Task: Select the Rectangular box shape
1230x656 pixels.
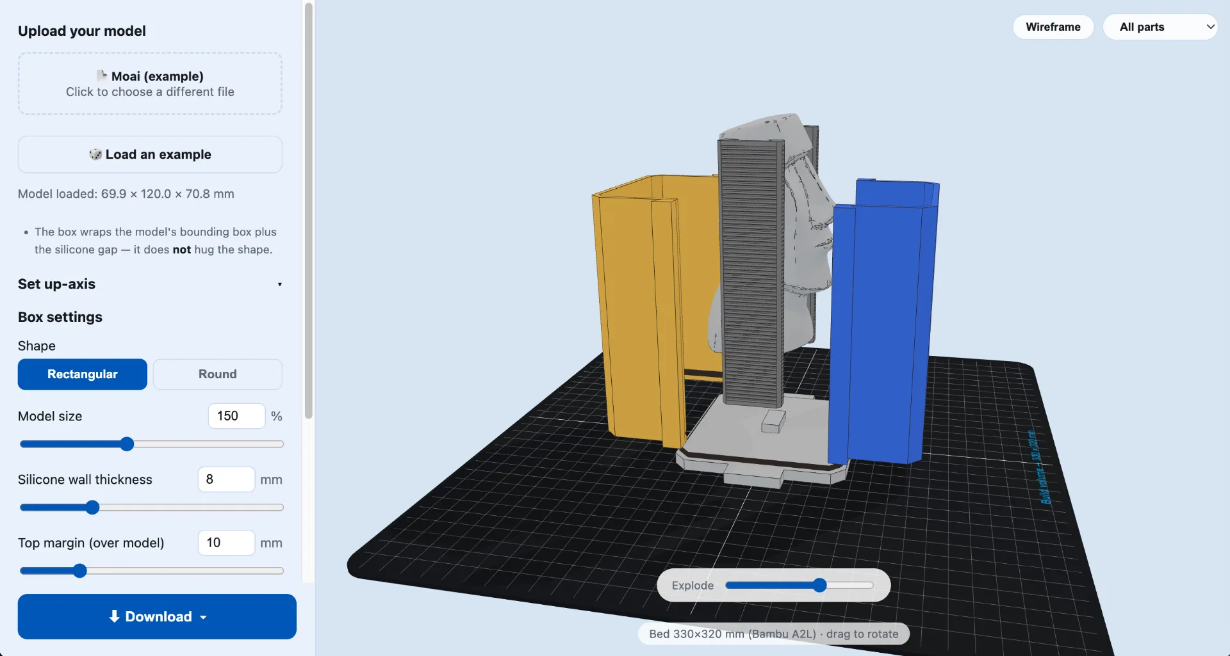Action: coord(83,374)
